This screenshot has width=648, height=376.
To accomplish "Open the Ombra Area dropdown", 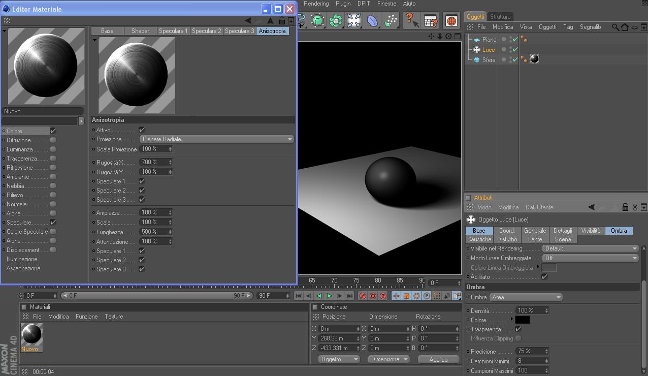I will [x=526, y=297].
